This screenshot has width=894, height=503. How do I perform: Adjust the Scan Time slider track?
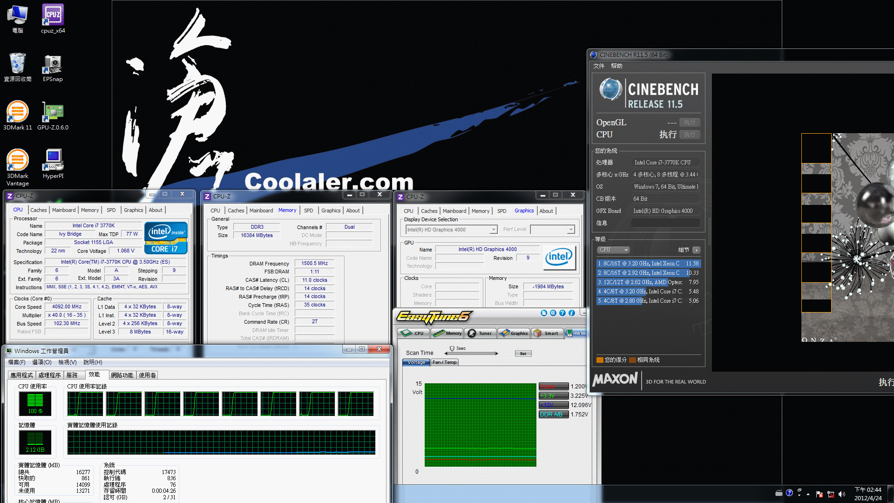pyautogui.click(x=471, y=353)
